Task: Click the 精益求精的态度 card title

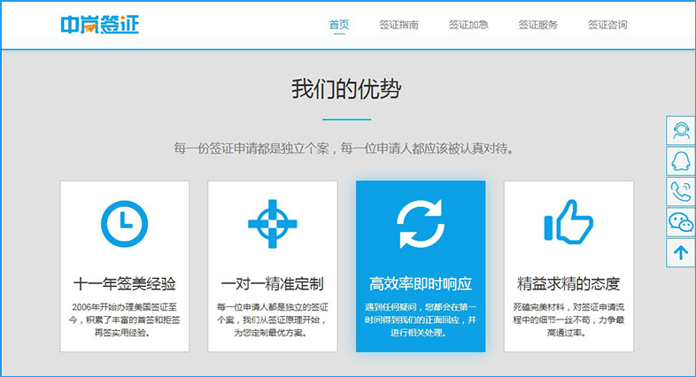Action: pos(568,284)
